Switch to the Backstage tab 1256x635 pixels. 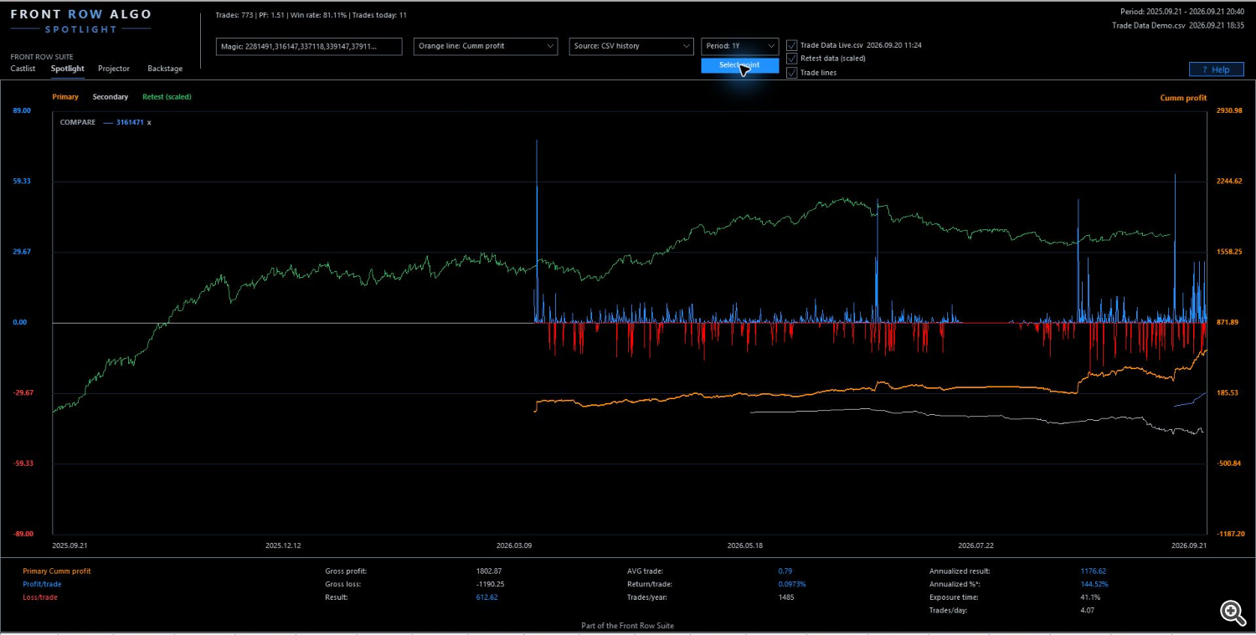pyautogui.click(x=165, y=69)
